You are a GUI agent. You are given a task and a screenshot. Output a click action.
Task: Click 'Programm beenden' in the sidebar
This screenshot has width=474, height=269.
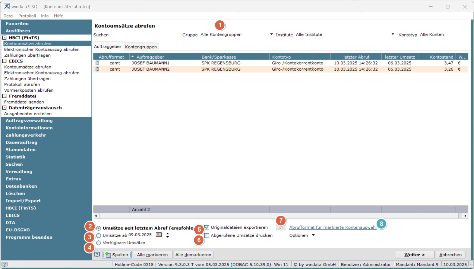click(x=29, y=237)
